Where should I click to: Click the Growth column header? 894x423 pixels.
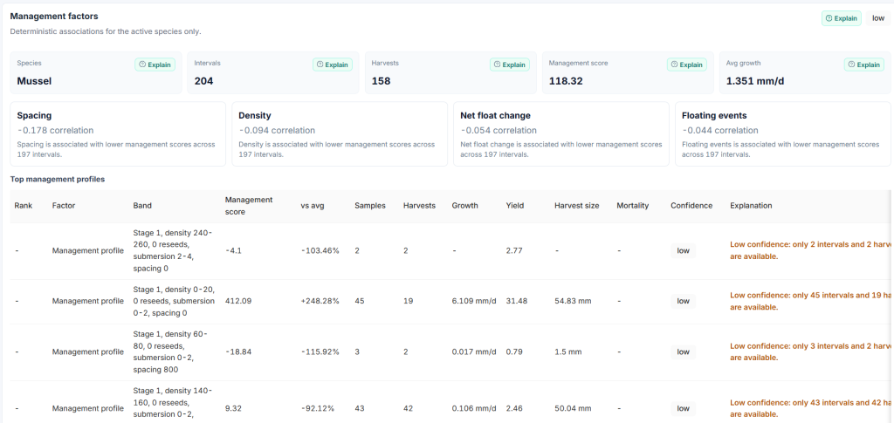pos(465,206)
